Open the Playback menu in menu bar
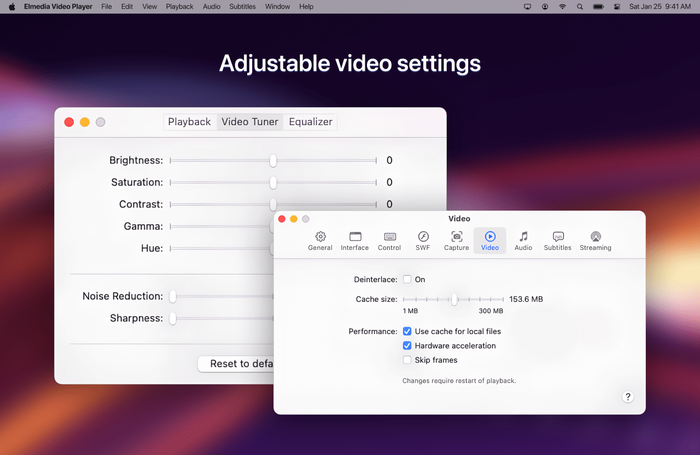700x455 pixels. tap(180, 7)
